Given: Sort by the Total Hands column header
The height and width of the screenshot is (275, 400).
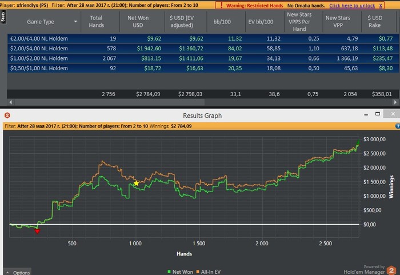Looking at the screenshot, I should tap(96, 22).
